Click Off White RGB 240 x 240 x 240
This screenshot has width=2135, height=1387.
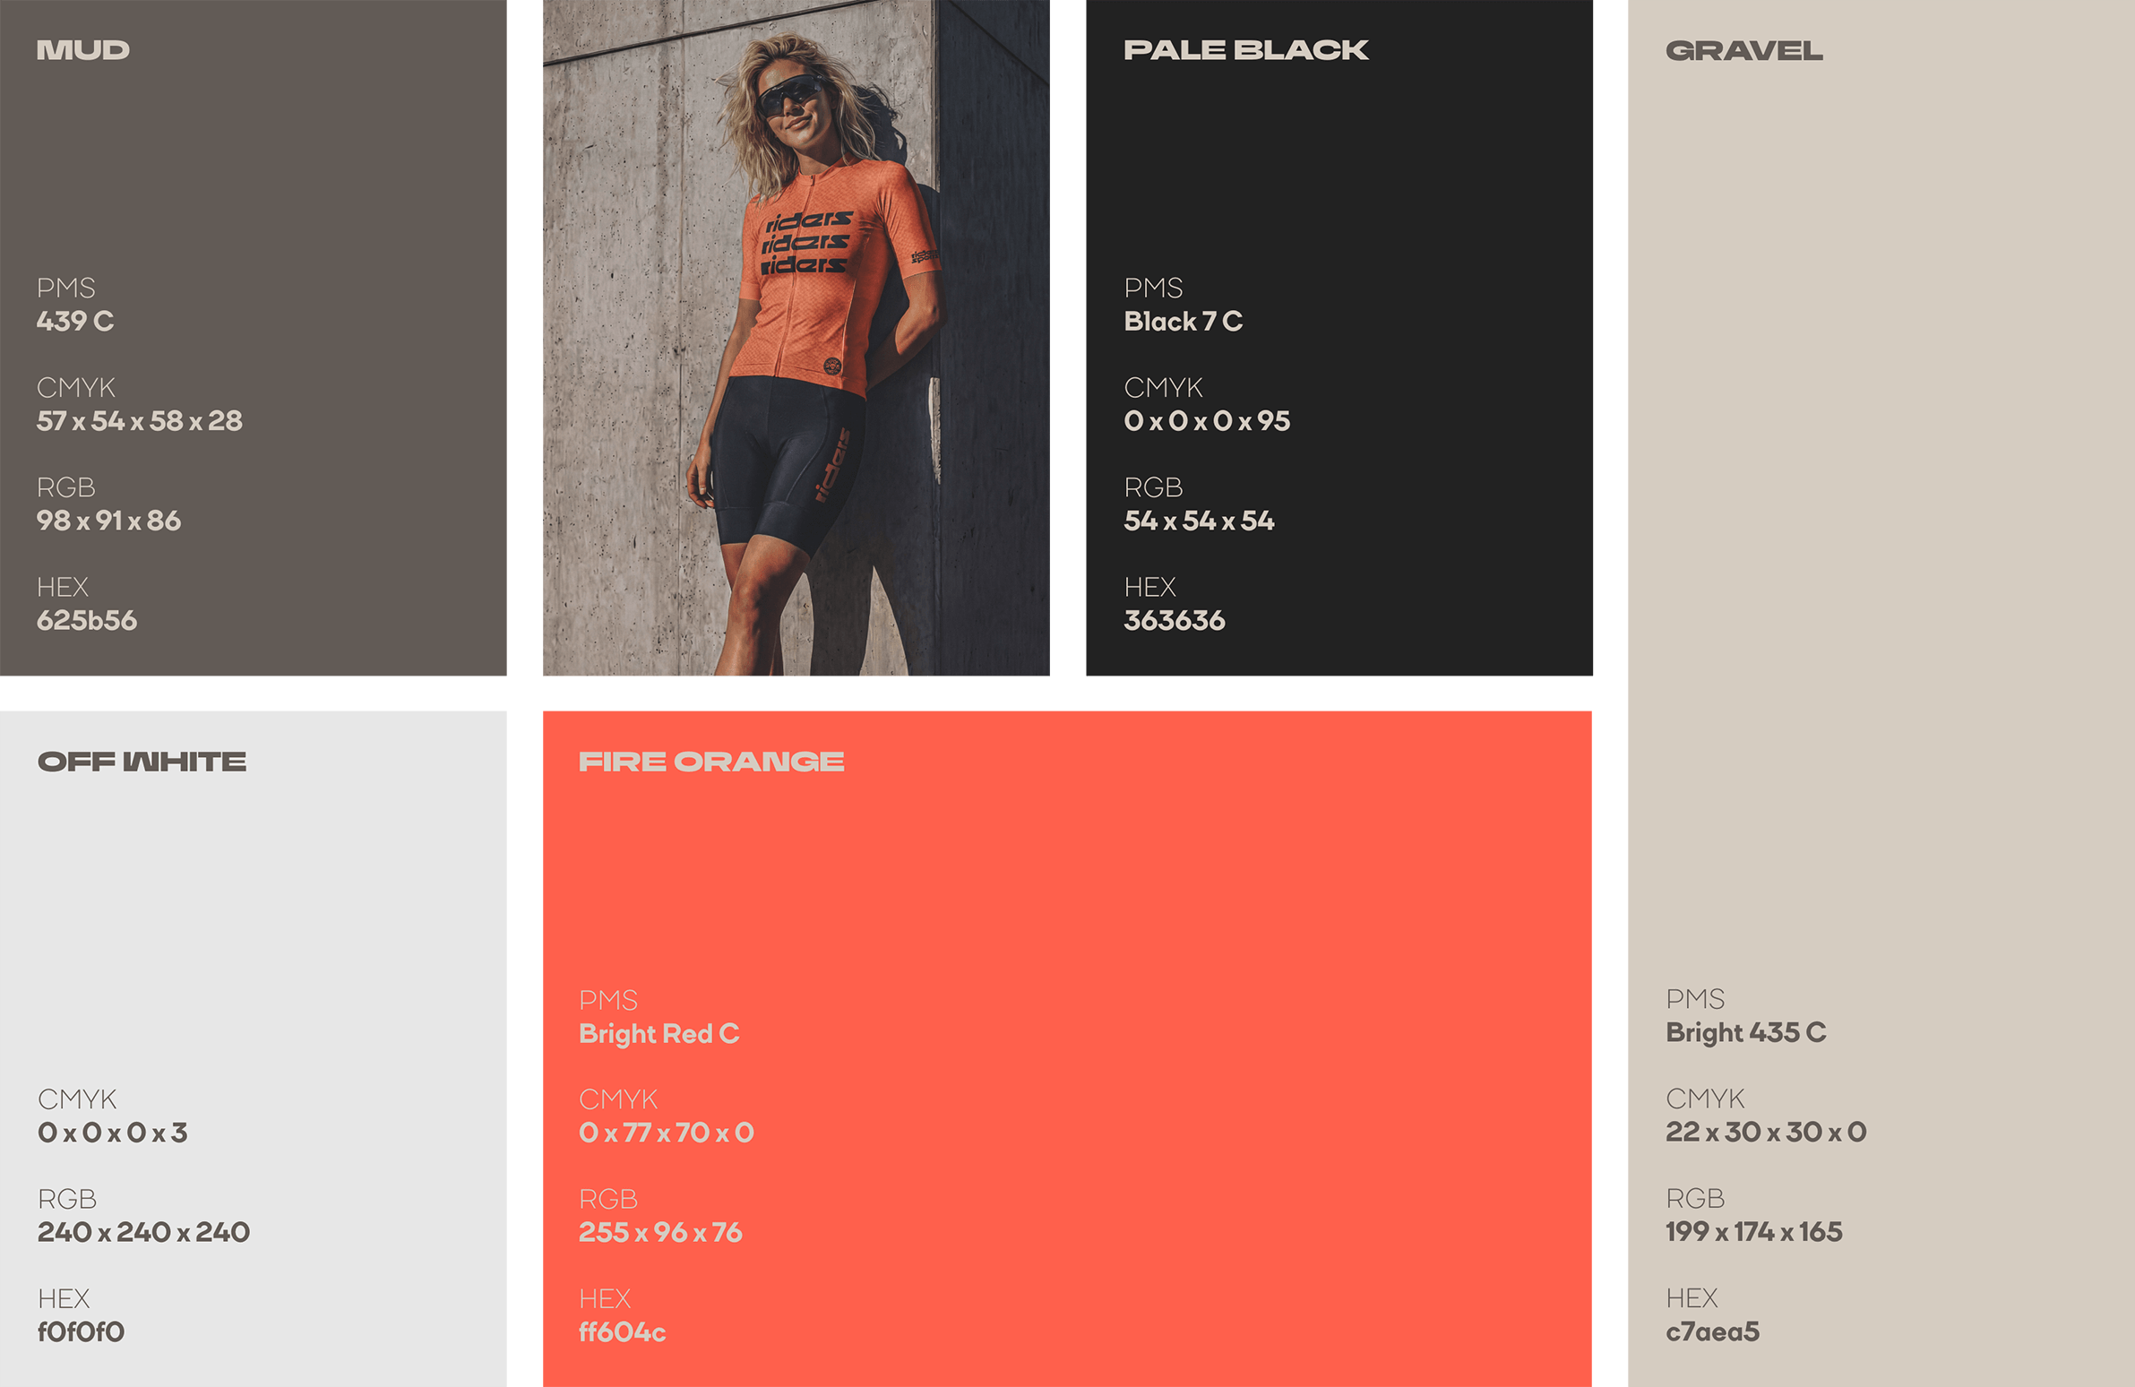coord(143,1232)
